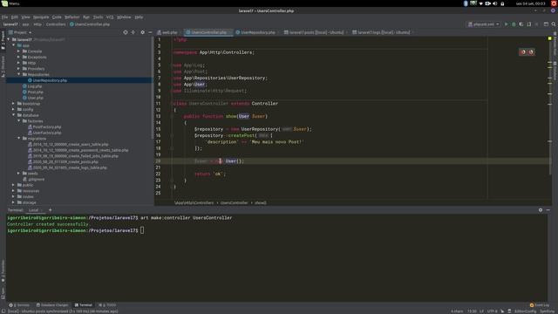Click the Debug bug icon
Screen dimensions: 558x314
(x=514, y=24)
